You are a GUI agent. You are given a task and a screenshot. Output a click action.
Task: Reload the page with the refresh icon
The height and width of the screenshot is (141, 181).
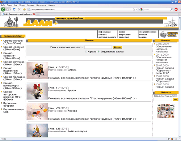(14, 9)
